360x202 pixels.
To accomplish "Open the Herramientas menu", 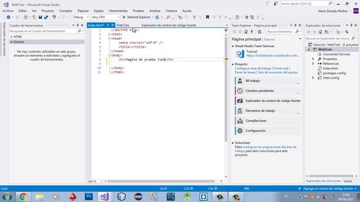I will [x=118, y=11].
